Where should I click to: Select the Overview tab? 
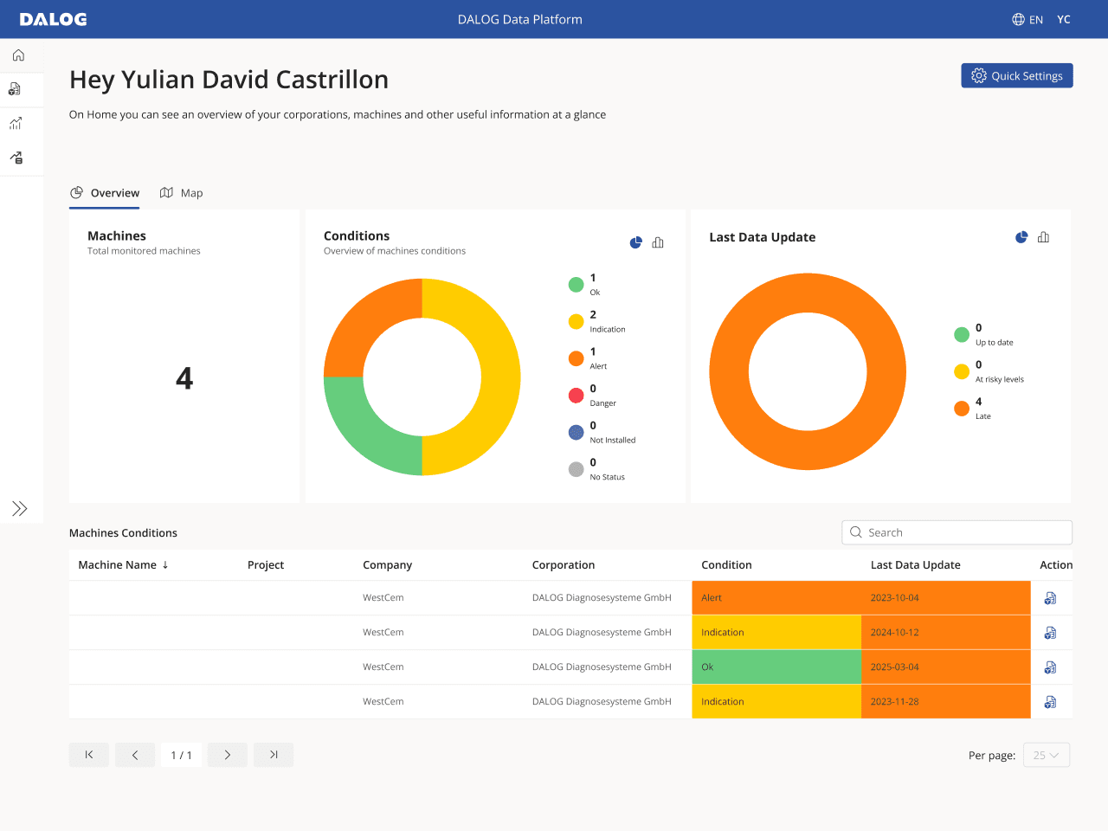[105, 193]
